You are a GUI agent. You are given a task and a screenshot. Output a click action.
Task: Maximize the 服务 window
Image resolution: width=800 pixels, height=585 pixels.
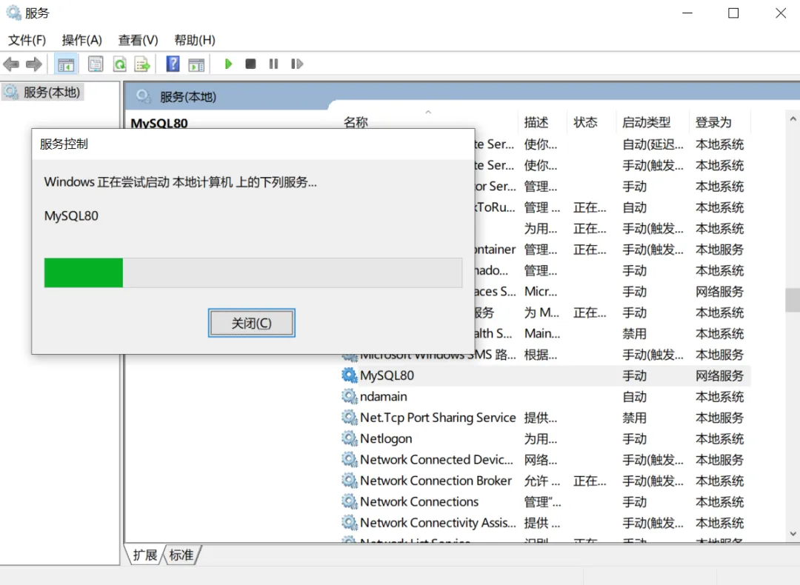tap(733, 13)
